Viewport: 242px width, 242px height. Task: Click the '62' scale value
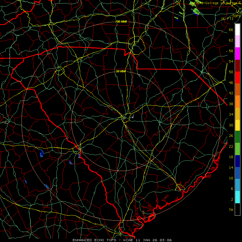click(231, 40)
